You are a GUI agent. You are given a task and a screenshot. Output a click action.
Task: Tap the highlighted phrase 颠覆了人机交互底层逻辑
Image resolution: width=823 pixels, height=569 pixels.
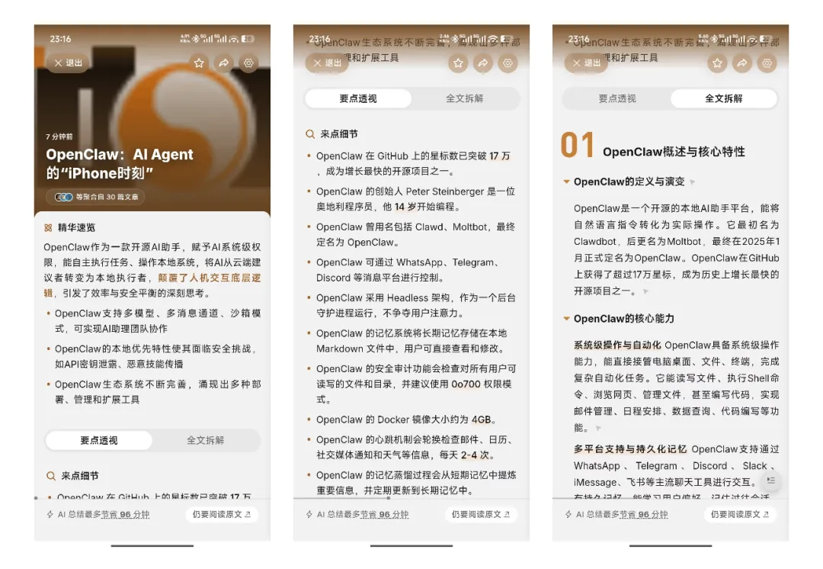153,285
